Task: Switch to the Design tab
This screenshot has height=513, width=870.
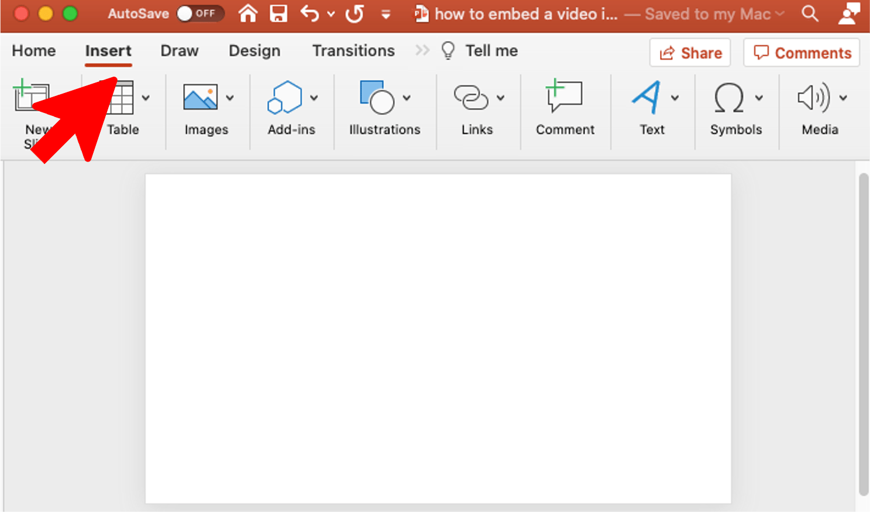Action: (x=254, y=51)
